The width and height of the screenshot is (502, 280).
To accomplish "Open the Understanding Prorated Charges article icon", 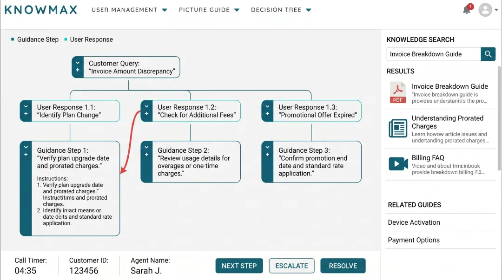I will [397, 128].
